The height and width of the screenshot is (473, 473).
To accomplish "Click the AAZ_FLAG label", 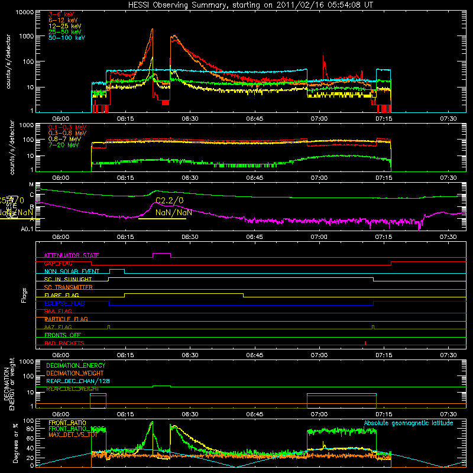I will 58,327.
